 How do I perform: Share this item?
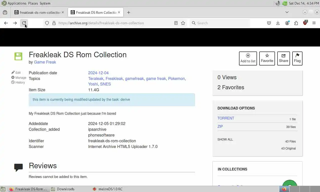(283, 58)
